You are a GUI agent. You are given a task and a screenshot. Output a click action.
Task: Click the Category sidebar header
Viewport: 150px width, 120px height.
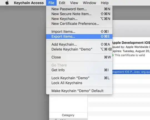68,115
